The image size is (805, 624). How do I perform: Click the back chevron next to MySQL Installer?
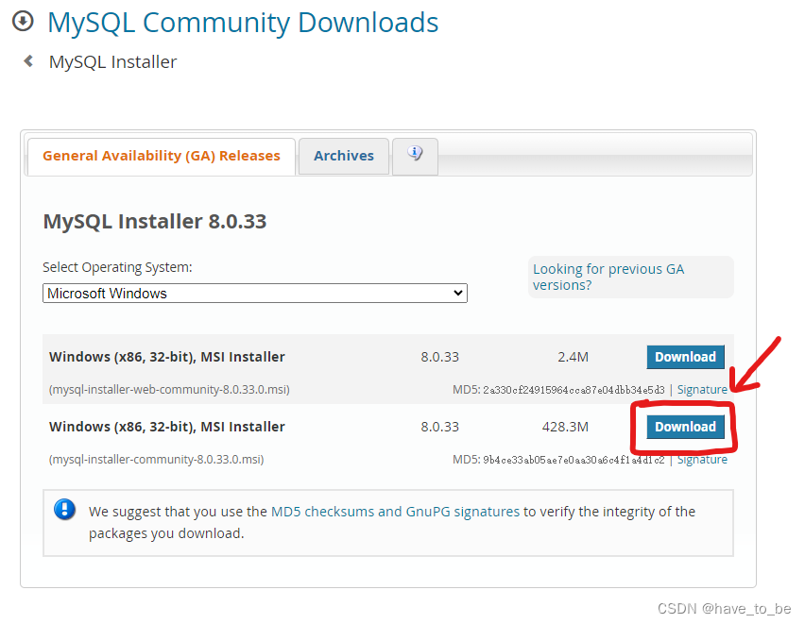click(28, 61)
